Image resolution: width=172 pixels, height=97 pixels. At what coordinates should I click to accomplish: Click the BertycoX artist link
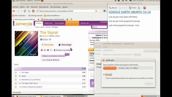[45, 36]
